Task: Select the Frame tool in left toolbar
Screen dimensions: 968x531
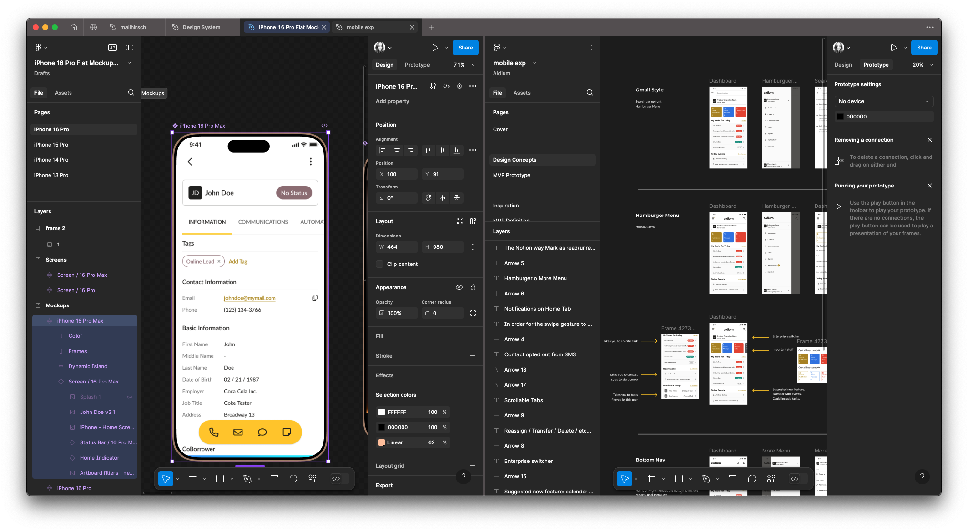Action: 193,479
